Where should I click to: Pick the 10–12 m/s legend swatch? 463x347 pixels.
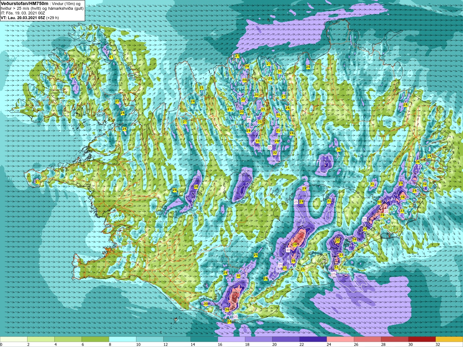coord(150,339)
